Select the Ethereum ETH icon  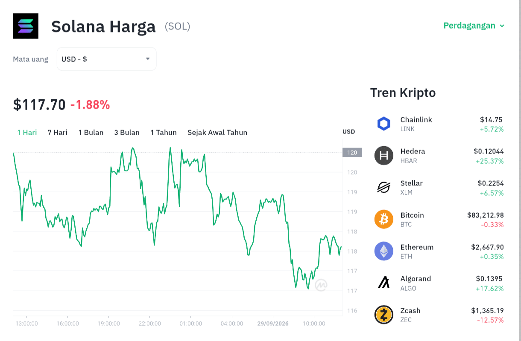click(x=383, y=251)
